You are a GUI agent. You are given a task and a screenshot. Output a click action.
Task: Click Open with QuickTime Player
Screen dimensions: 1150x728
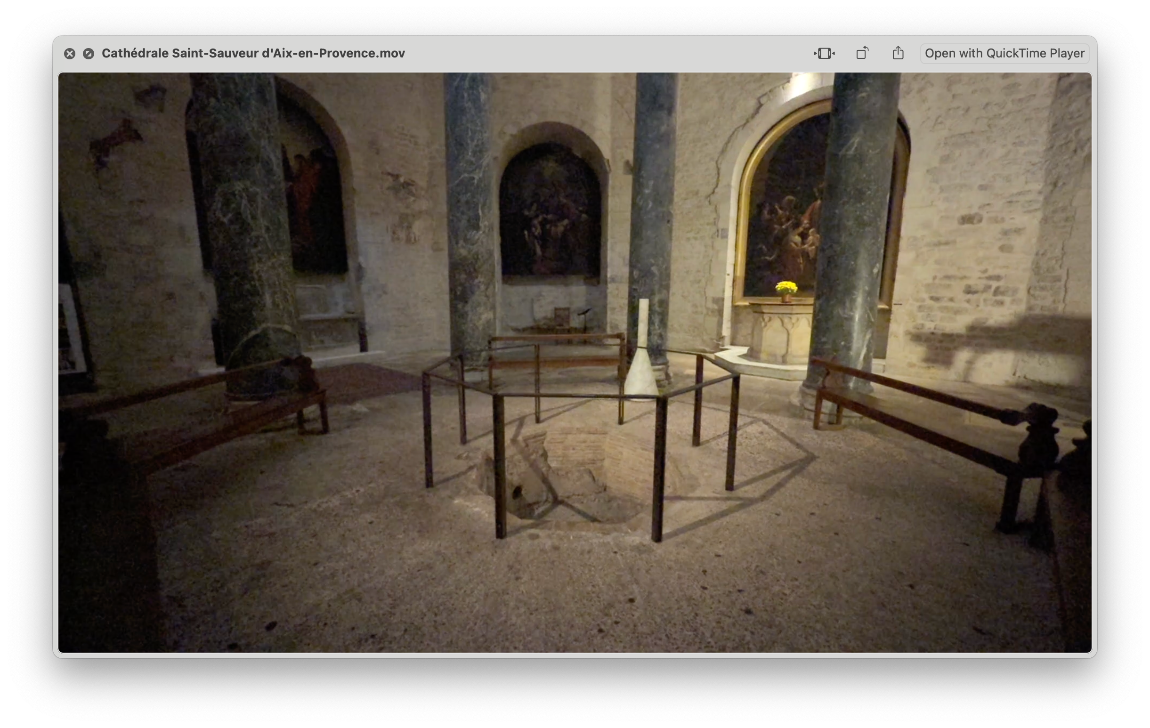pyautogui.click(x=1004, y=53)
